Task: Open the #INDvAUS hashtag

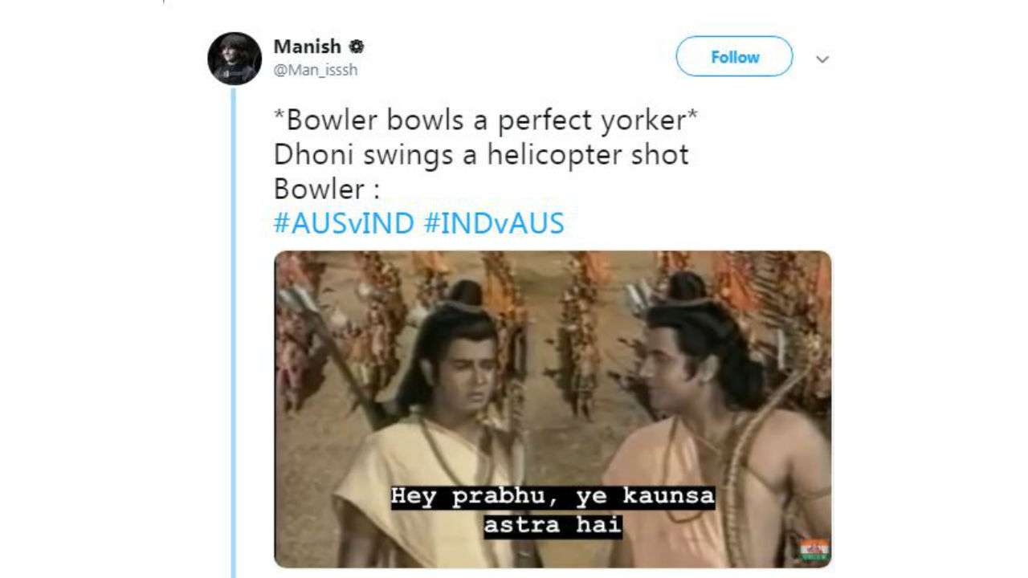Action: pyautogui.click(x=494, y=223)
